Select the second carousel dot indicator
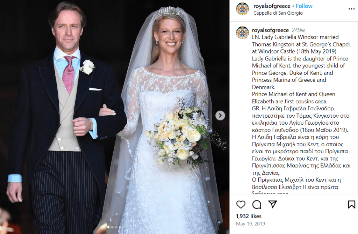 (112, 227)
